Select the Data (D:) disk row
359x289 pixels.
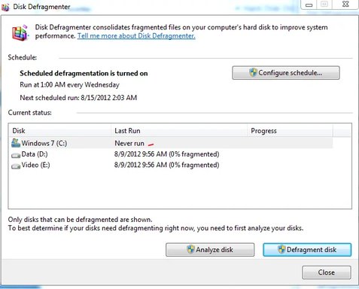click(x=172, y=154)
